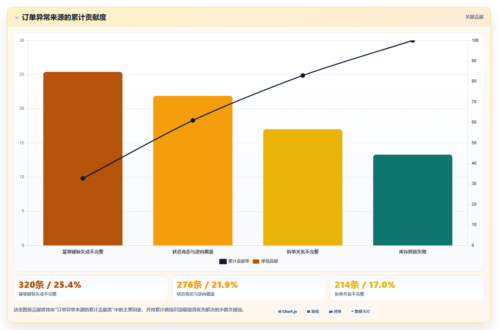Click the 进度 tag chip

(x=335, y=311)
